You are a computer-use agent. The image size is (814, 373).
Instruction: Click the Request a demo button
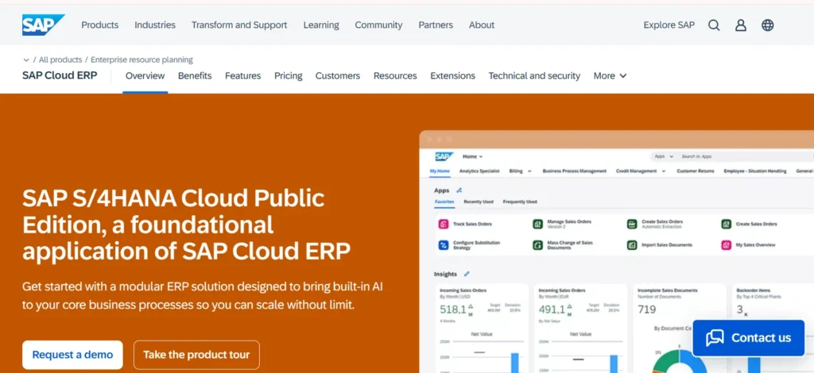[72, 355]
